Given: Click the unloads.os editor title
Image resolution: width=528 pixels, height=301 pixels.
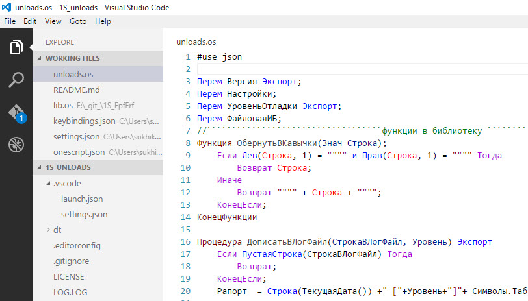Looking at the screenshot, I should tap(196, 42).
